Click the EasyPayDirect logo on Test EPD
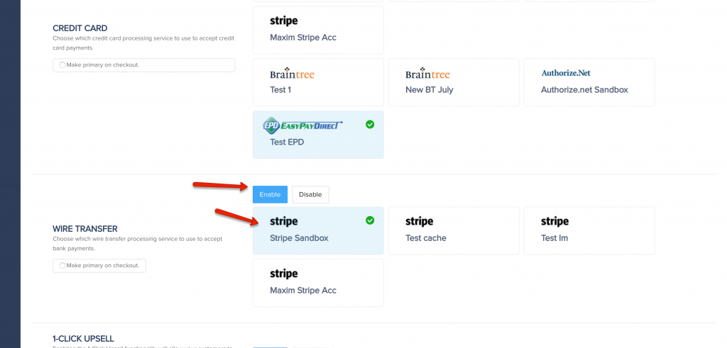Image resolution: width=727 pixels, height=348 pixels. [302, 125]
